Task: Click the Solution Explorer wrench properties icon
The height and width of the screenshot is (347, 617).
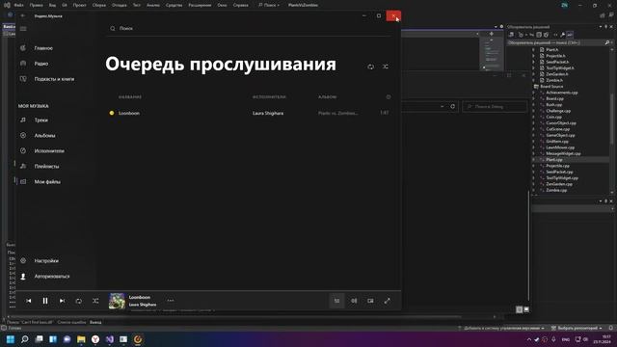Action: [x=563, y=35]
